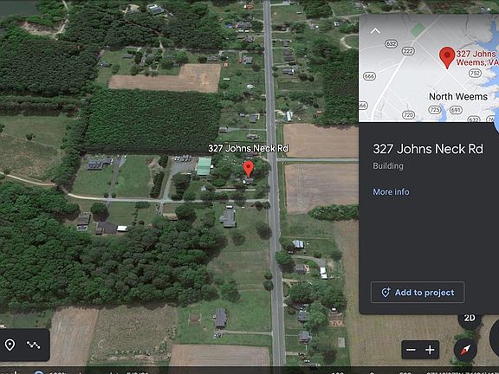Click route 222 shield on mini map
The image size is (499, 374).
[408, 51]
